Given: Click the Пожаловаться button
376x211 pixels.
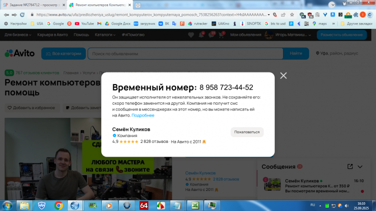Looking at the screenshot, I should coord(247,132).
